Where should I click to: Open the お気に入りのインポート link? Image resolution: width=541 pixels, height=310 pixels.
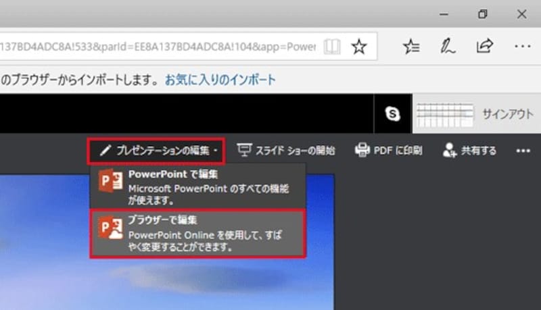point(220,80)
